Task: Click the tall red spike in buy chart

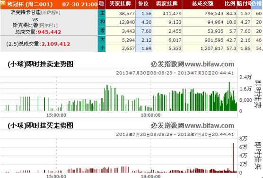Action: tap(233, 158)
